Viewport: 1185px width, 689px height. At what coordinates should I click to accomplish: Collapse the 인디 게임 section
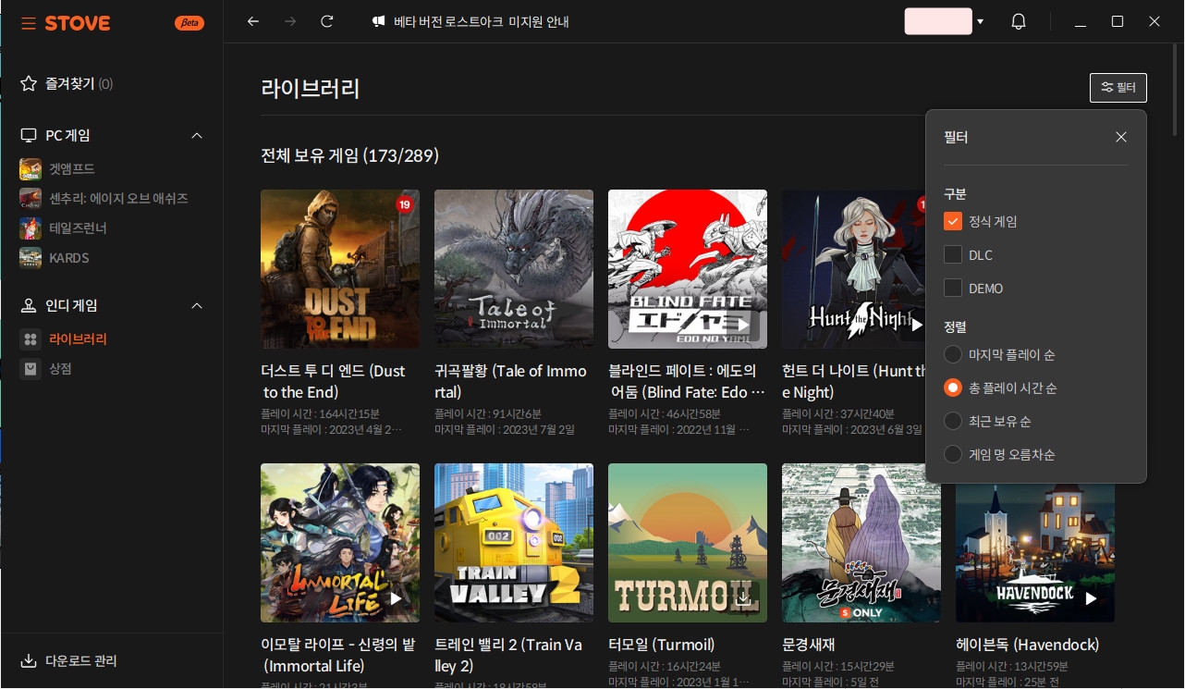[196, 306]
